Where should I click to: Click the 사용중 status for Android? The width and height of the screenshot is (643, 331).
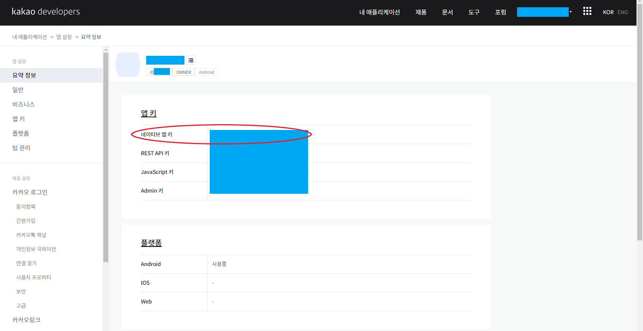[x=219, y=264]
